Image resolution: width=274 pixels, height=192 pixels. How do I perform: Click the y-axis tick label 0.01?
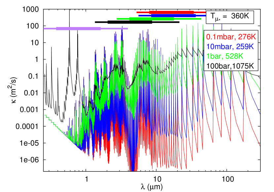click(31, 93)
